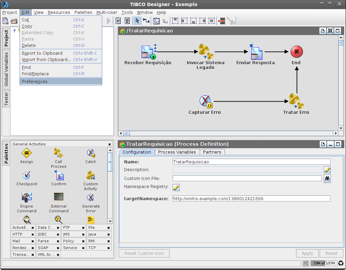Switch to the Process Variables tab
The width and height of the screenshot is (346, 270).
177,152
